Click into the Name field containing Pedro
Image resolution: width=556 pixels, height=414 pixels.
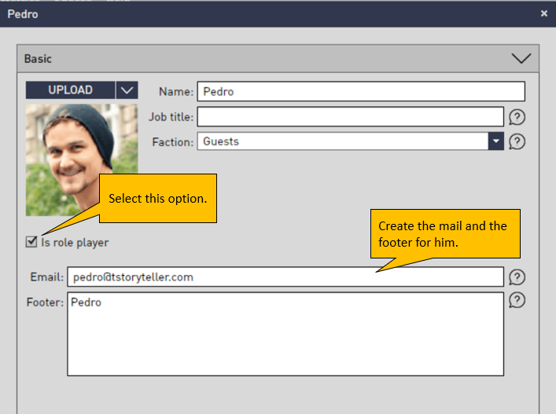(x=361, y=91)
